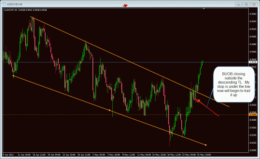This screenshot has height=159, width=260.
Task: Maximize the AUDCHF,H4 chart window
Action: (x=246, y=4)
